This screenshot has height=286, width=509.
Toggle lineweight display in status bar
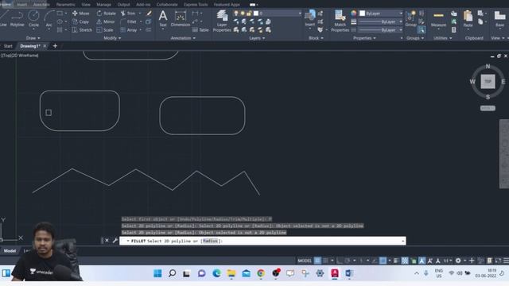tap(396, 261)
